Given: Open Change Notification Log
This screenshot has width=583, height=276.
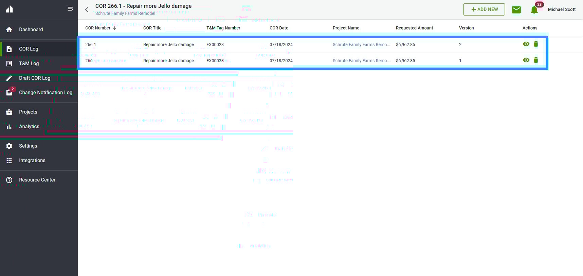Looking at the screenshot, I should pos(45,92).
